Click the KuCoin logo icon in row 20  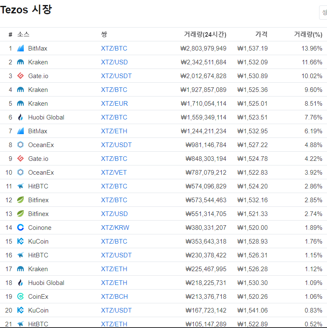tap(20, 310)
